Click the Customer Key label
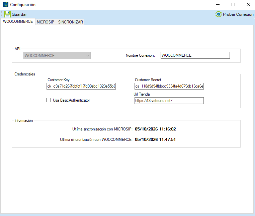The width and height of the screenshot is (255, 216). 59,80
